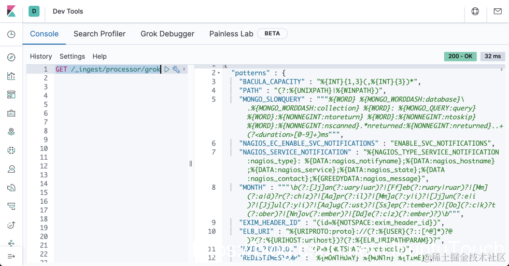Viewport: 509px width, 266px height.
Task: Go to Dashboard via sidebar icon
Action: pyautogui.click(x=11, y=95)
